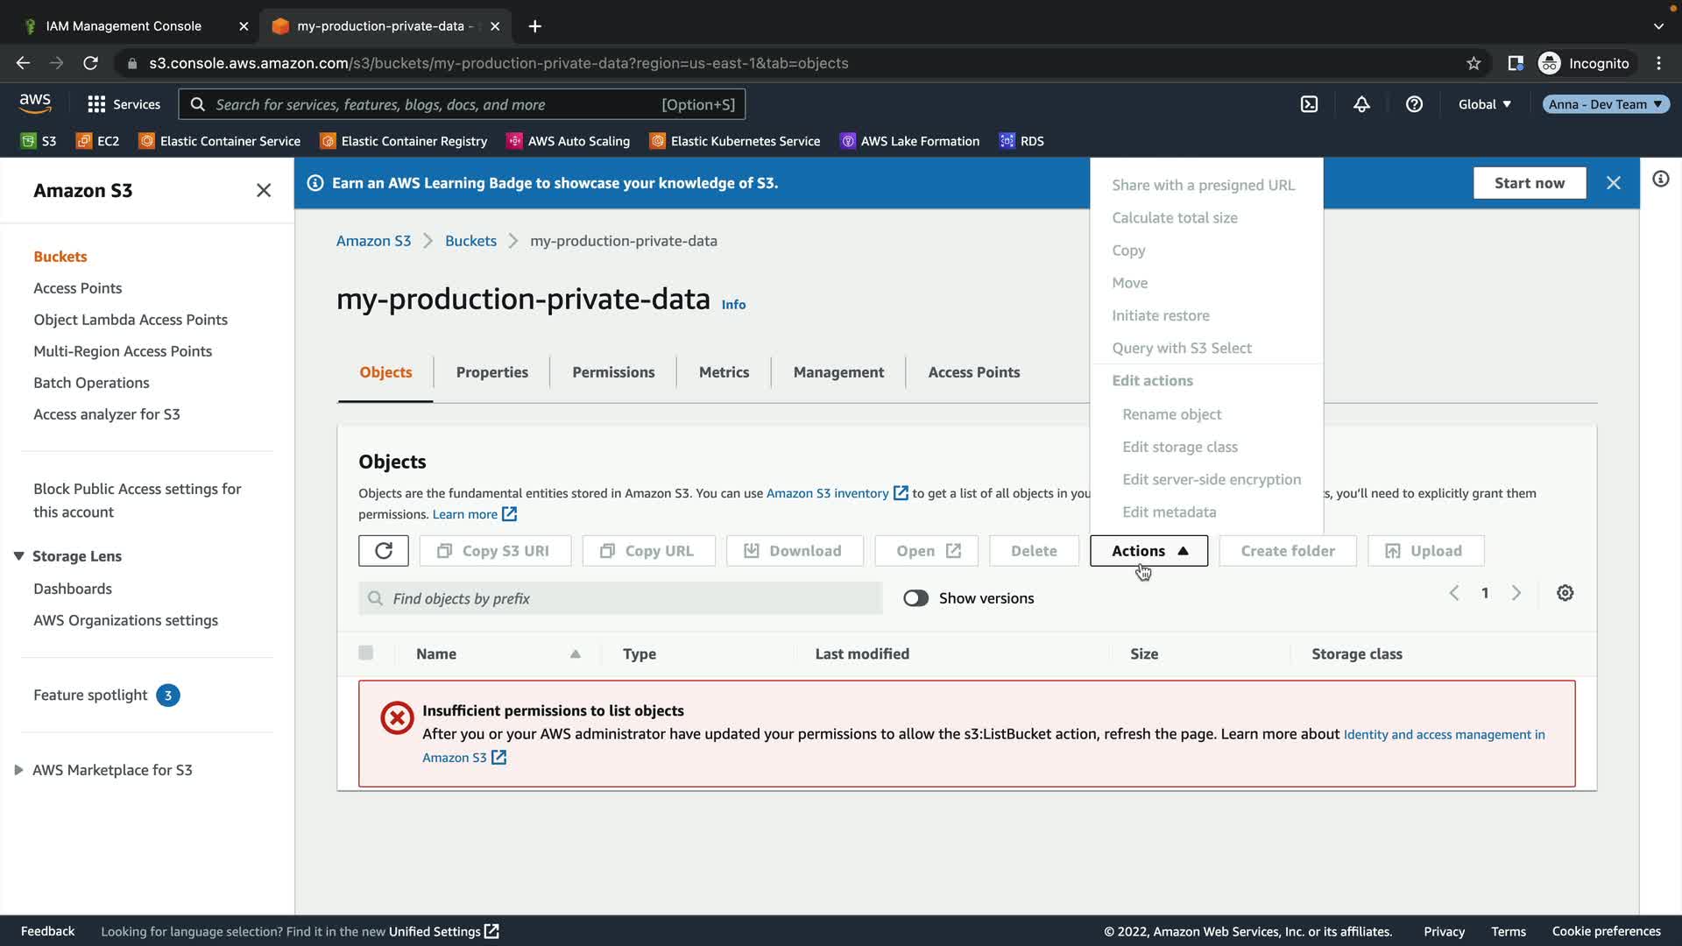Check the select-all objects checkbox
Screen dimensions: 1682x946
(x=366, y=653)
